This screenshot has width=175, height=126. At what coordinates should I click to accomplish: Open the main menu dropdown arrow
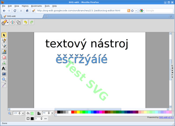pos(8,22)
